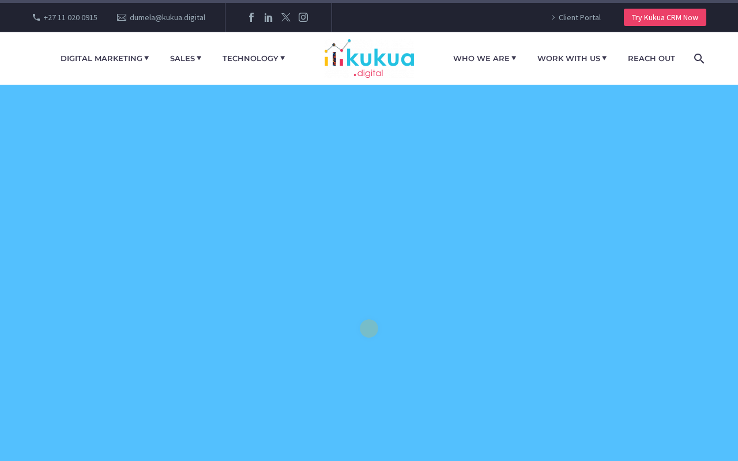Call the +27 11 020 0915 number link
This screenshot has height=461, width=738.
tap(70, 17)
